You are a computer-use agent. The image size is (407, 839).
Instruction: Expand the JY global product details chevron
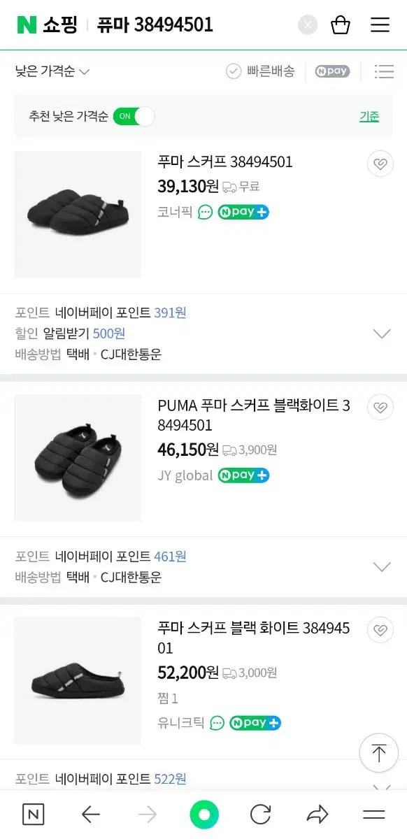[381, 566]
